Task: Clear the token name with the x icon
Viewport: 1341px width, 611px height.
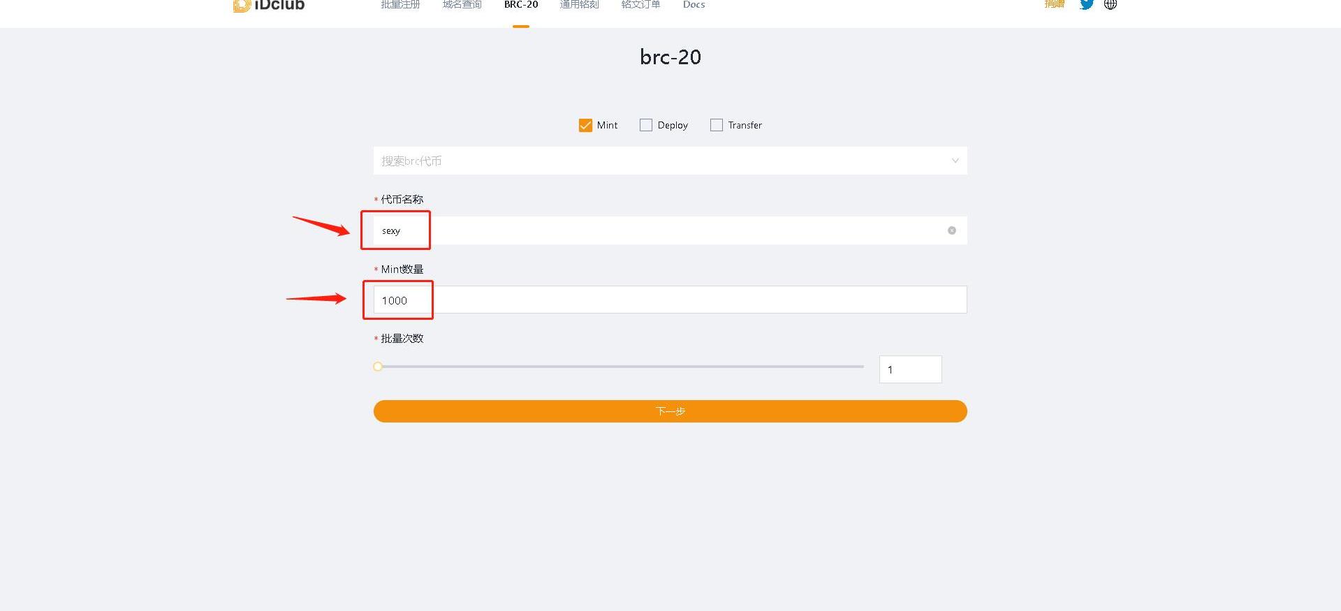Action: (951, 230)
